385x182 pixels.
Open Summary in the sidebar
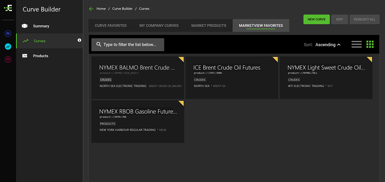pos(49,26)
